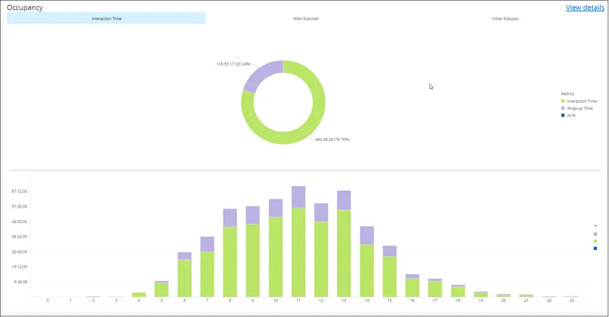Click green segment of hour 16 bar
The image size is (609, 317).
[x=413, y=288]
